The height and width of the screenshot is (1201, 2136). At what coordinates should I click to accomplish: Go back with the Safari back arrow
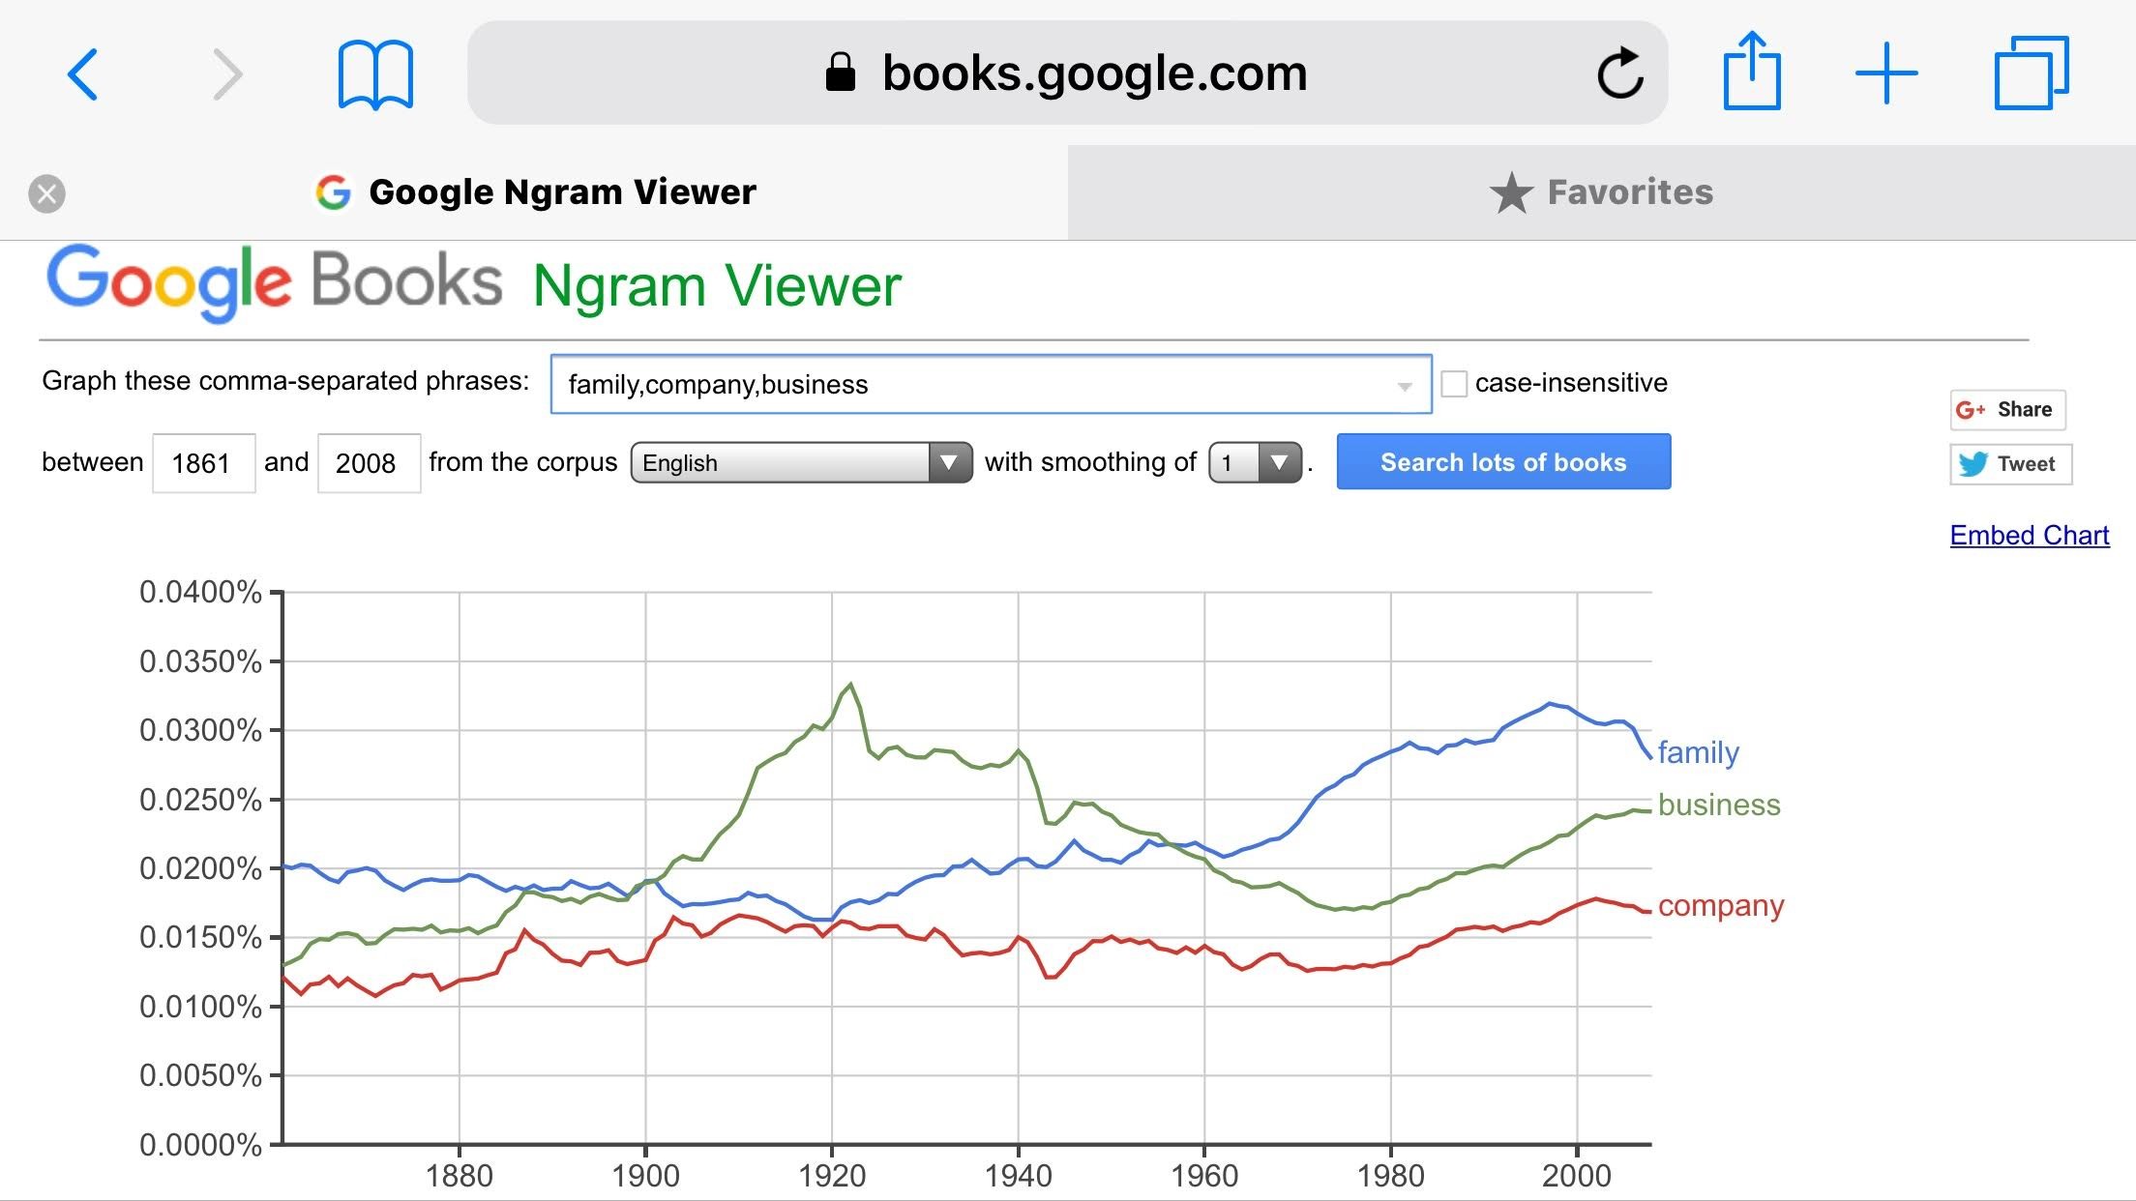click(x=83, y=74)
